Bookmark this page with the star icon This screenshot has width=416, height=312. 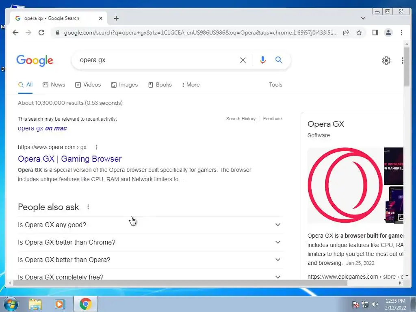tap(359, 32)
